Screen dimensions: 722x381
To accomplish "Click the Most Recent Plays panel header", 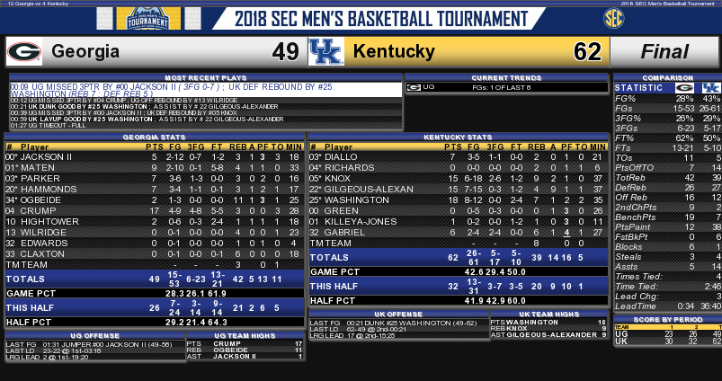I will click(205, 78).
